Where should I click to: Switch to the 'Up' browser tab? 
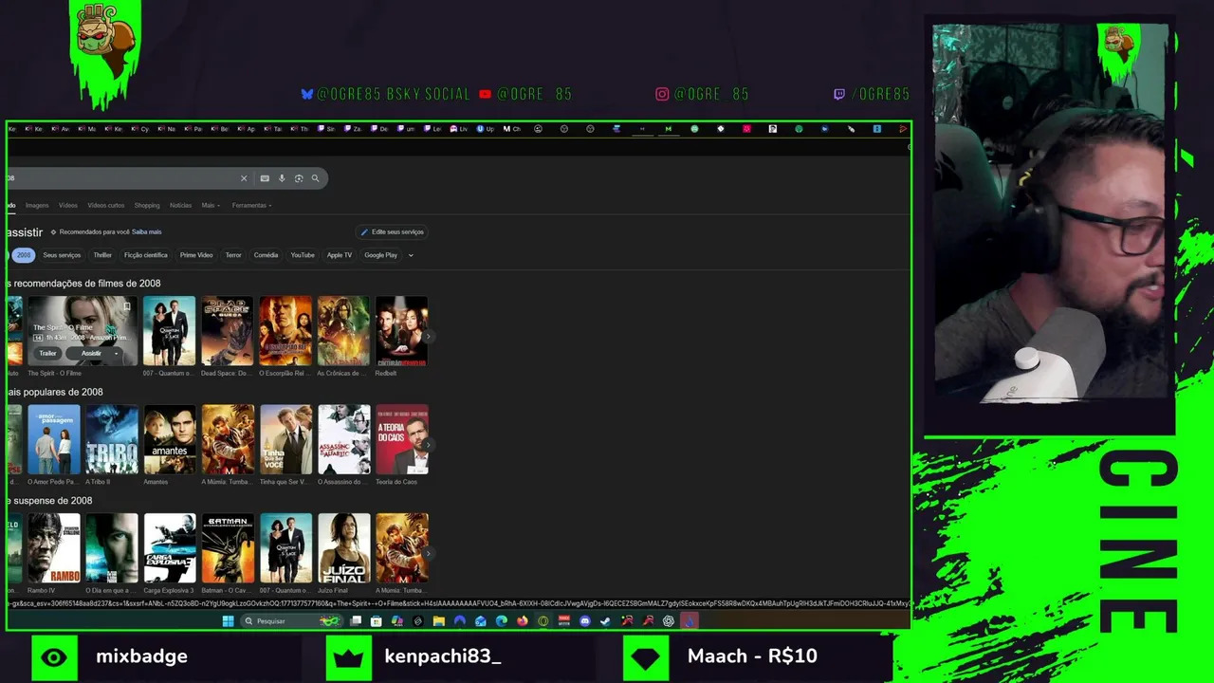(x=486, y=129)
